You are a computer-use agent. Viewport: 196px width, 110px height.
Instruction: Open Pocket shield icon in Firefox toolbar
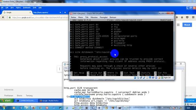coord(187,17)
